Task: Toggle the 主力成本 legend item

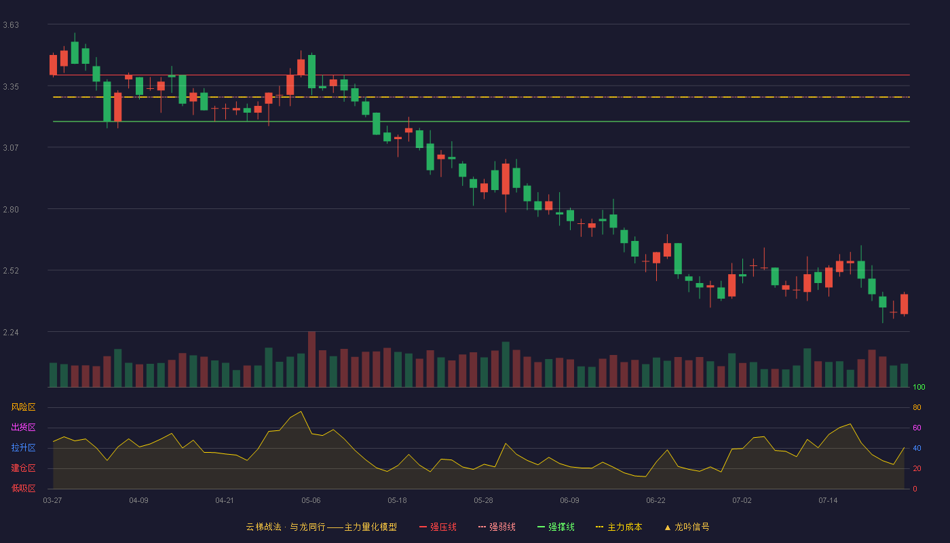Action: pyautogui.click(x=619, y=527)
